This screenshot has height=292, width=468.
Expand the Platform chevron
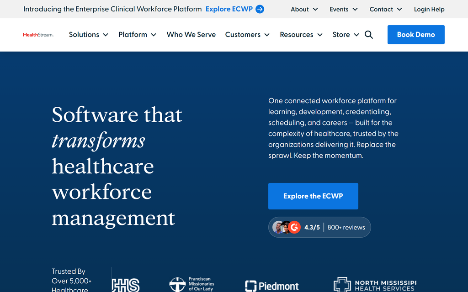tap(154, 35)
